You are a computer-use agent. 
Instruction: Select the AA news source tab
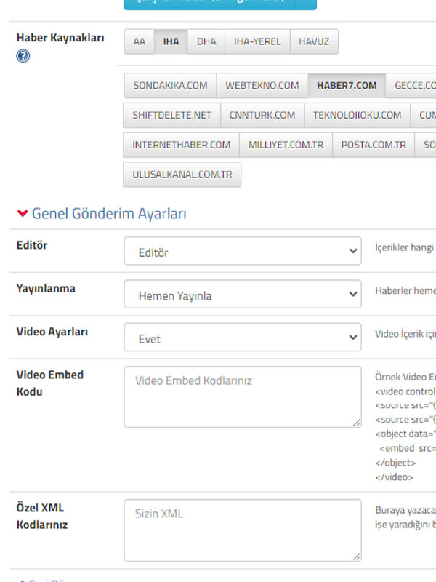[x=139, y=42]
